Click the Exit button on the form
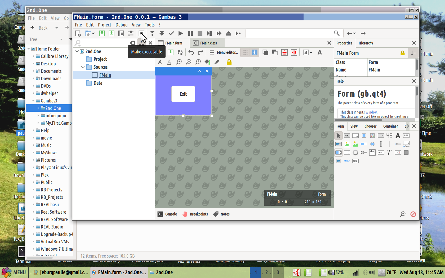Viewport: 445px width, 278px height. pos(183,94)
